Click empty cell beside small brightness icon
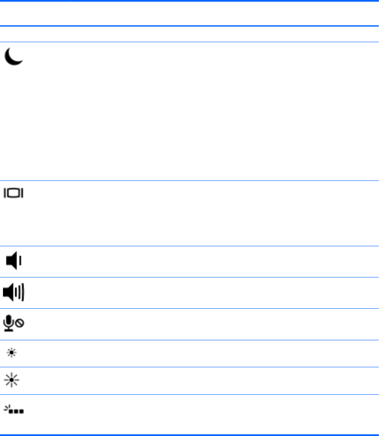The width and height of the screenshot is (379, 436). tap(225, 353)
